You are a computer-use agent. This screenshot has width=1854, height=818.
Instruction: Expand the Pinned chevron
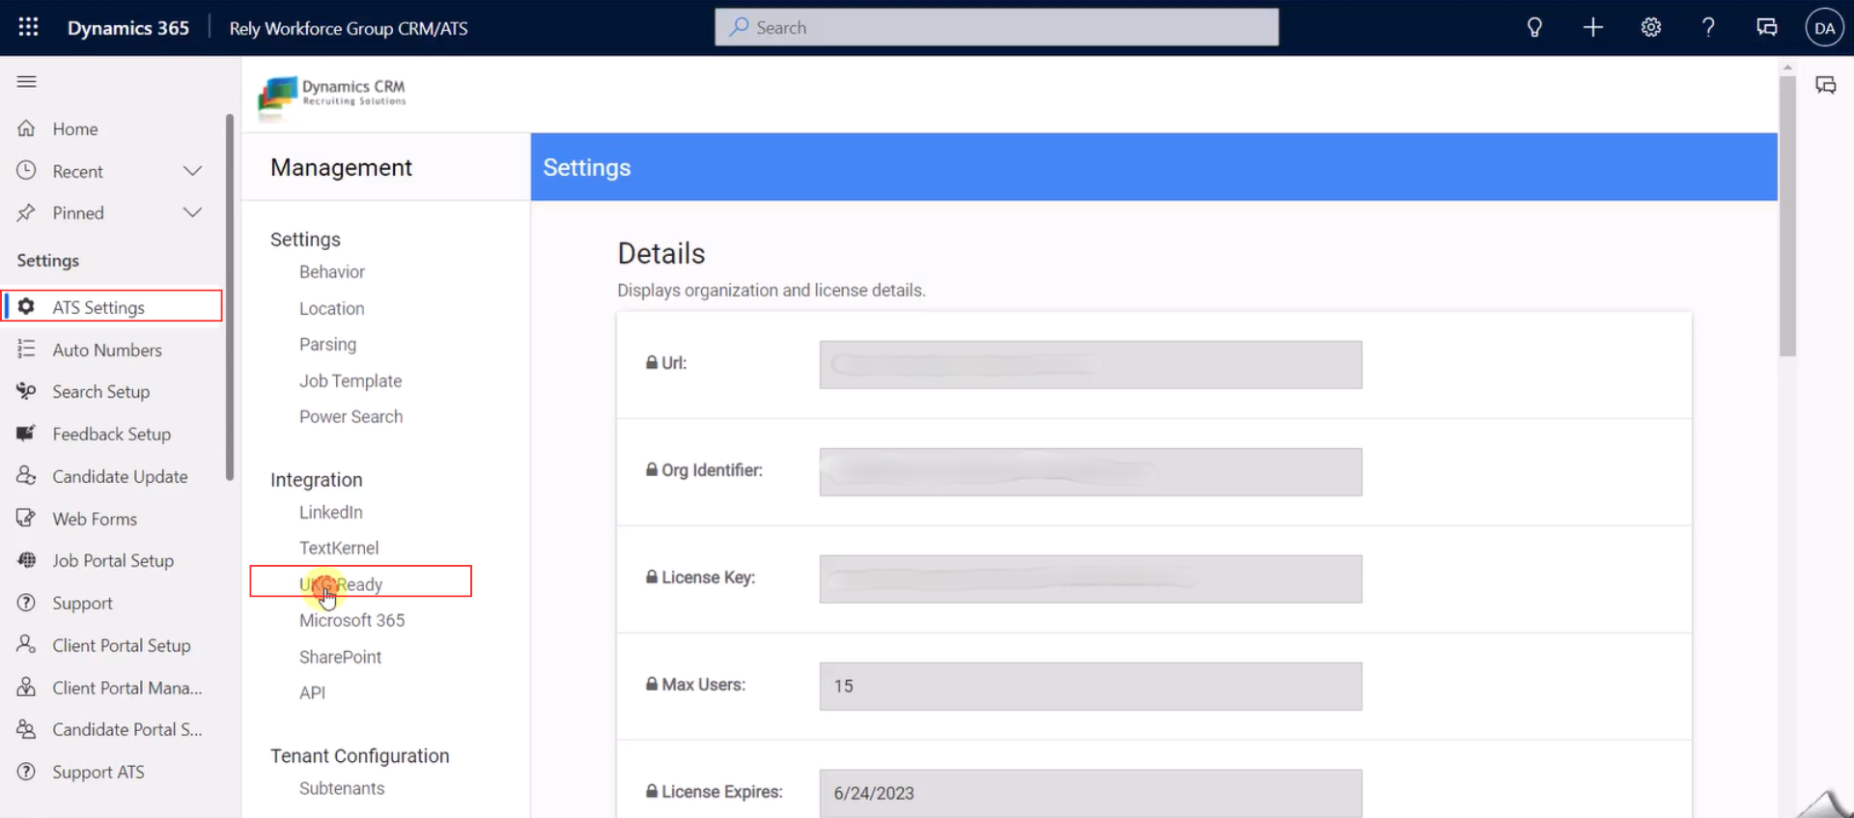[x=192, y=212]
